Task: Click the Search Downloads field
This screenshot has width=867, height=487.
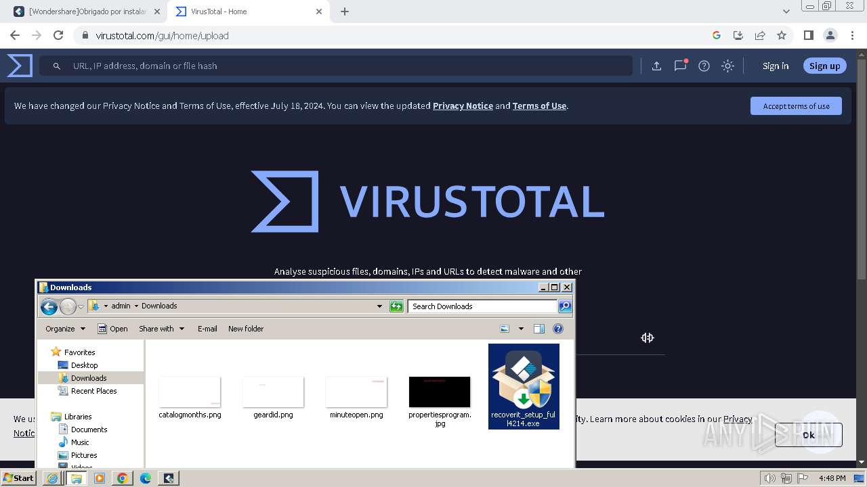Action: tap(482, 306)
